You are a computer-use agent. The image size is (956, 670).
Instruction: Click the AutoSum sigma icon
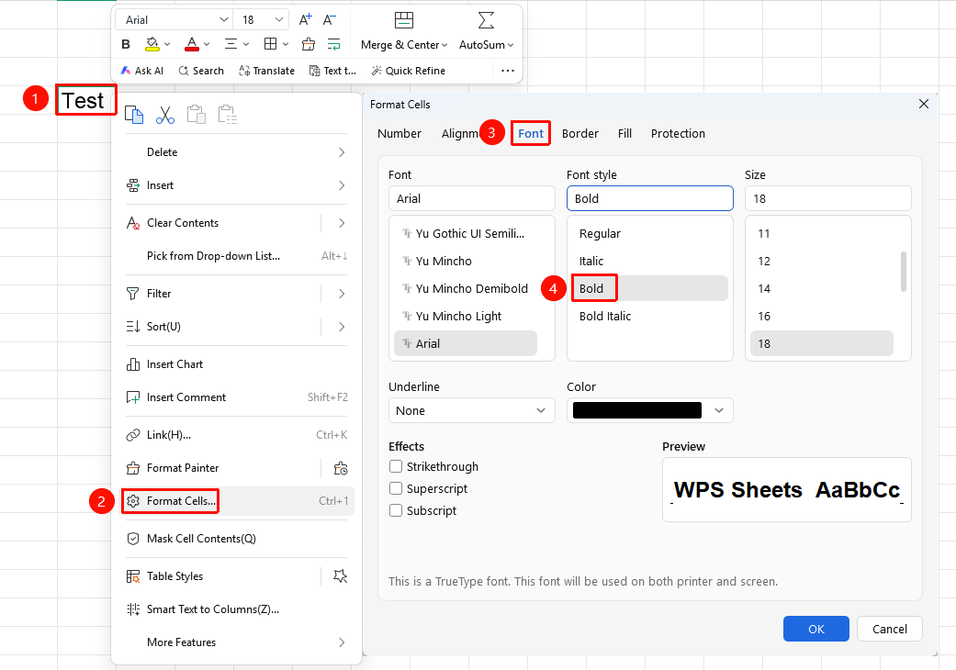(x=486, y=21)
